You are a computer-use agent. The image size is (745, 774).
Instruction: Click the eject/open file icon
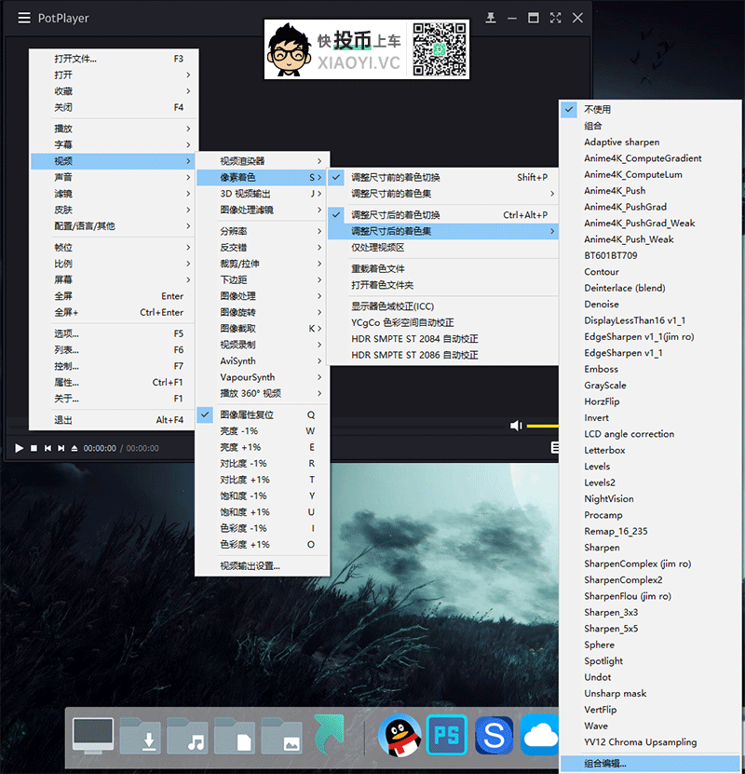click(x=74, y=448)
